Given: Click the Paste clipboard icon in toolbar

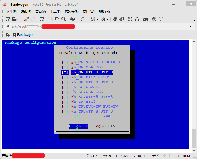Looking at the screenshot, I should [x=57, y=19].
